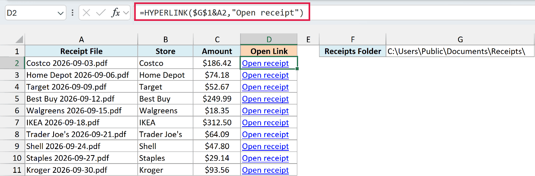This screenshot has width=535, height=176.
Task: Click the 'Amount' header cell
Action: 217,51
